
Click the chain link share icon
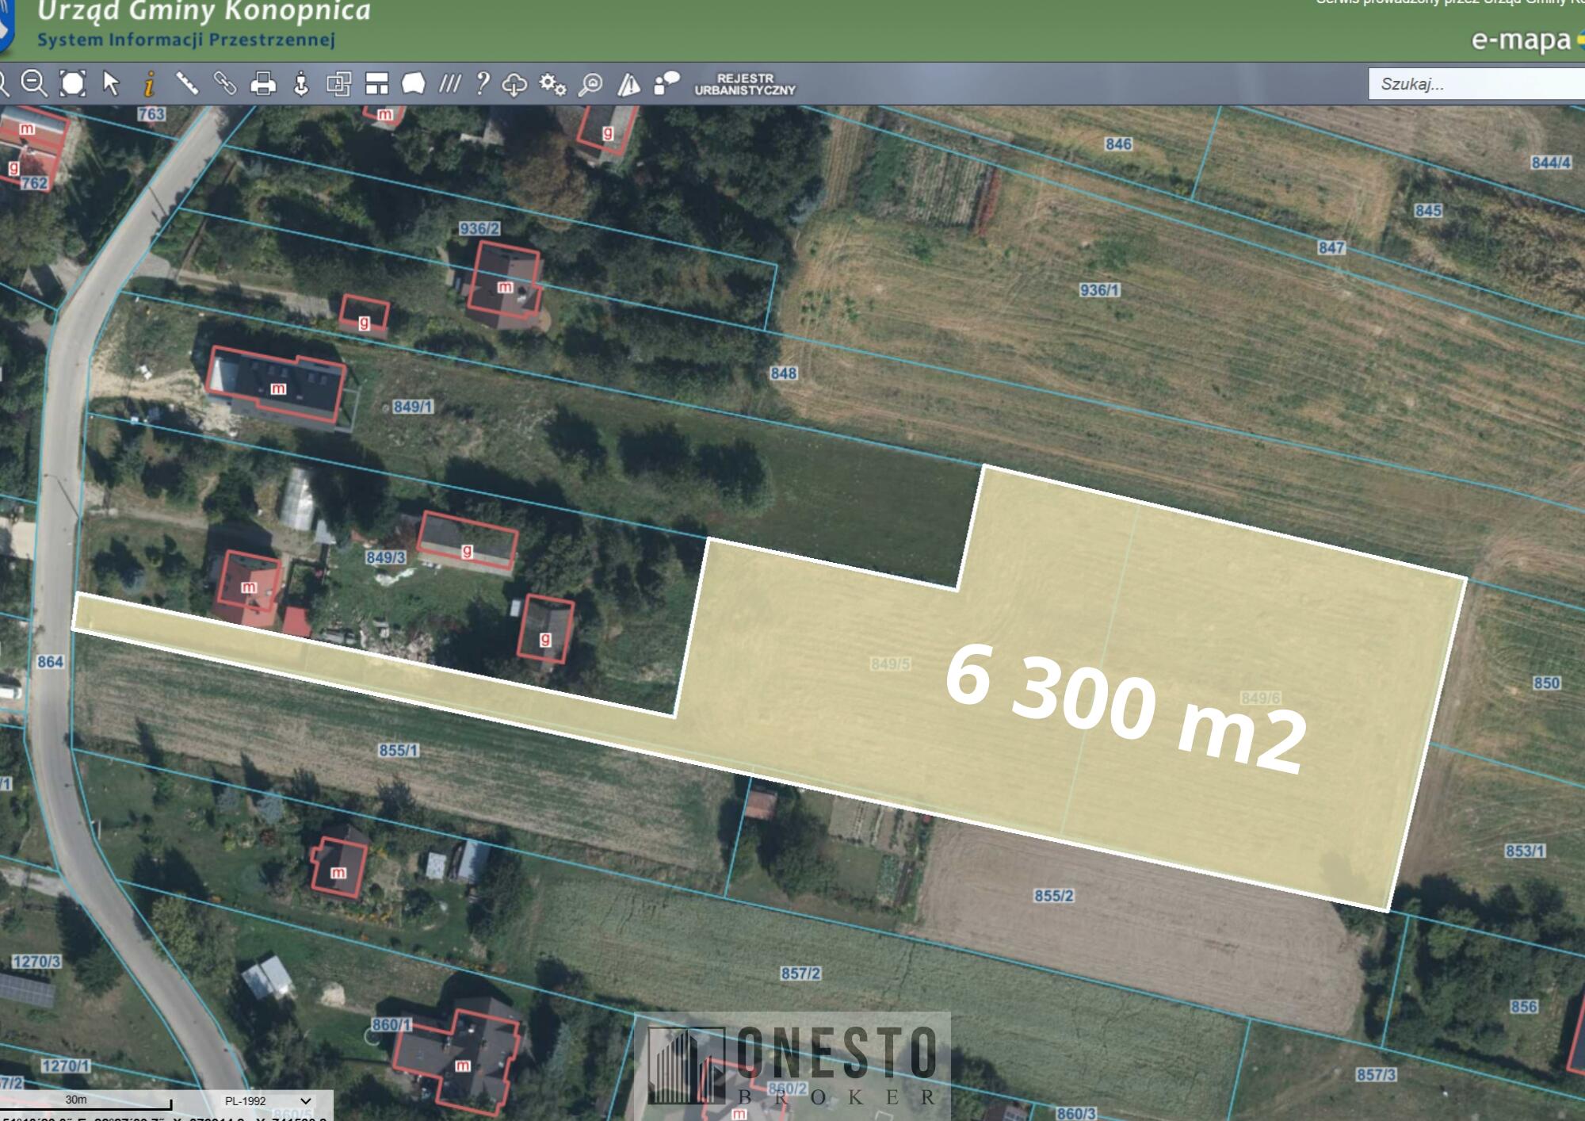pyautogui.click(x=225, y=83)
